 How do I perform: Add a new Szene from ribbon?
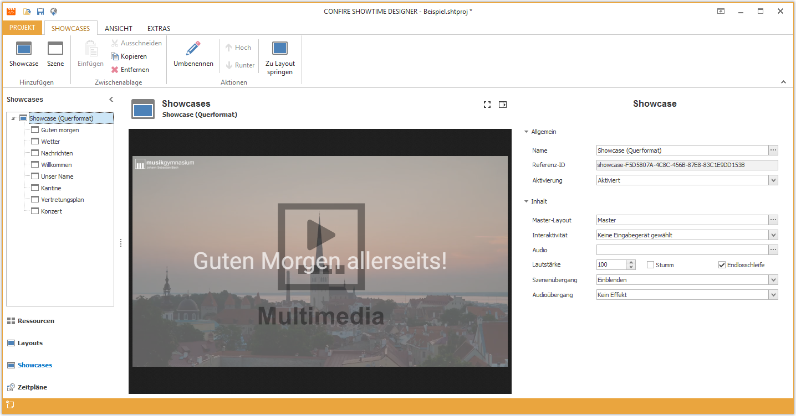pos(55,54)
